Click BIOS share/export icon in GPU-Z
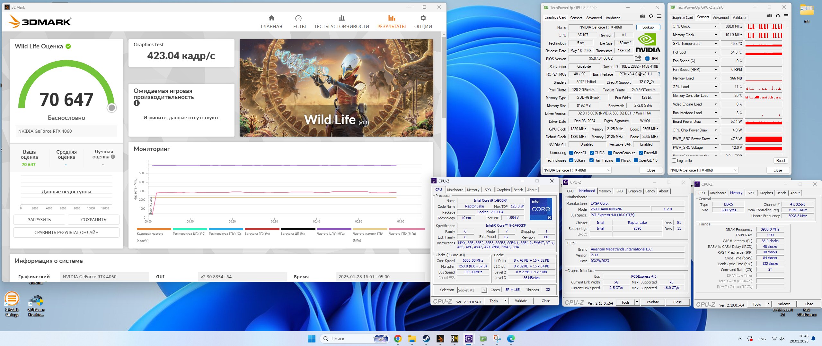 coord(638,58)
